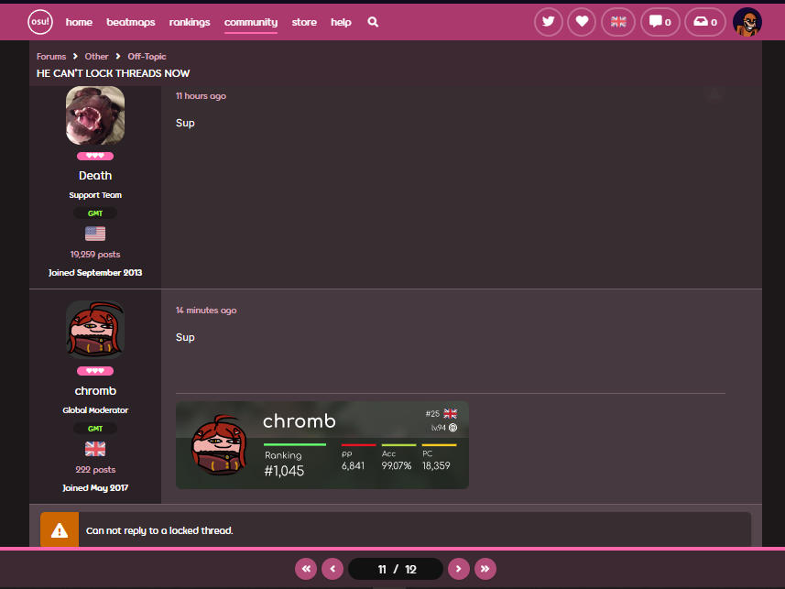Click chromb's GMT group badge
This screenshot has height=589, width=785.
click(95, 429)
